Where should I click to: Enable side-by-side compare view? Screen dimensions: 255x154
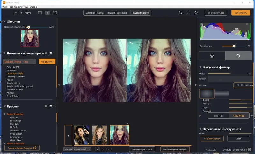point(47,13)
